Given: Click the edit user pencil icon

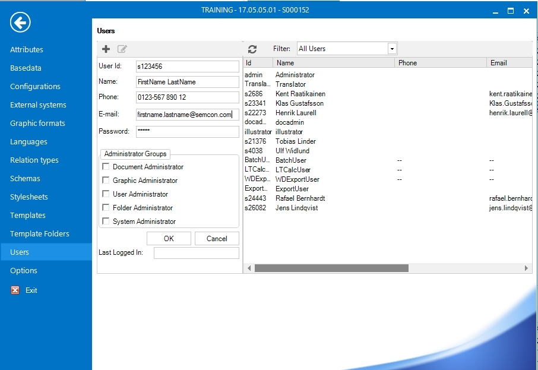Looking at the screenshot, I should 122,49.
